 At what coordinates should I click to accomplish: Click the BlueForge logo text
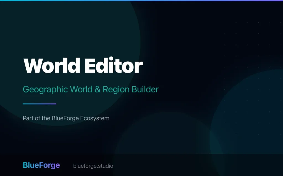[41, 165]
